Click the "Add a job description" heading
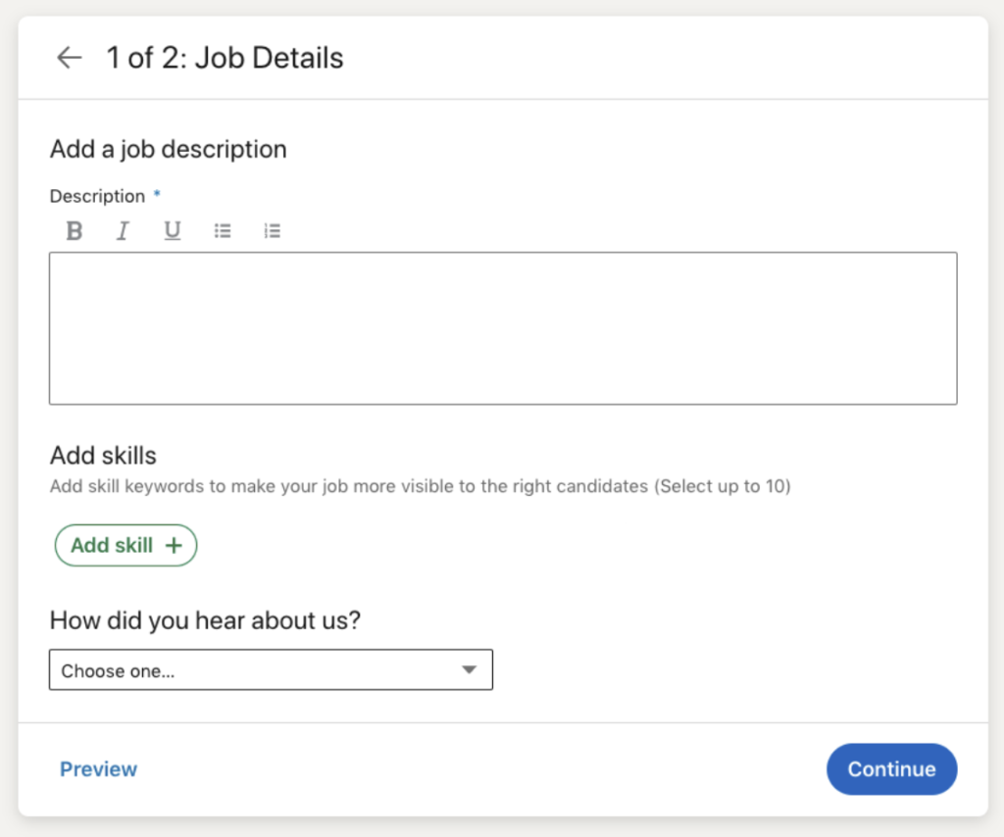Screen dimensions: 1004x837 tap(168, 149)
